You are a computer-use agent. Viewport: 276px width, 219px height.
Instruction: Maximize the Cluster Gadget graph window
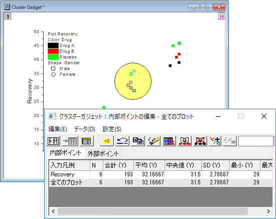click(206, 8)
